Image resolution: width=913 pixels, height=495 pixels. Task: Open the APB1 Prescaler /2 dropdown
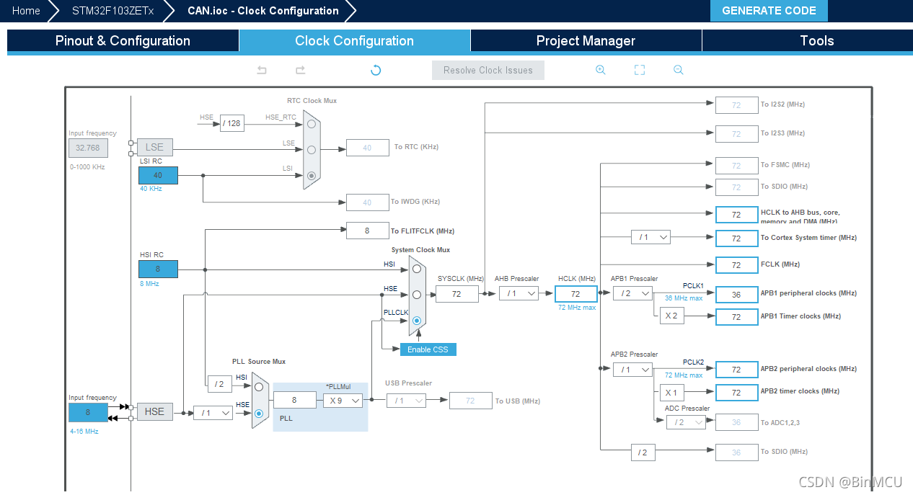[632, 293]
